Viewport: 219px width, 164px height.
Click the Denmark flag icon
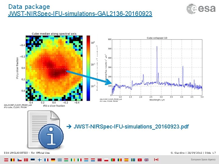(26, 160)
